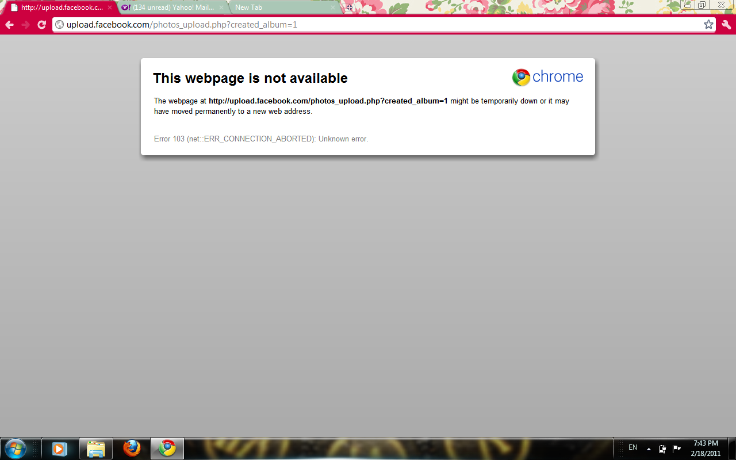
Task: Launch Windows Media Player from the taskbar
Action: point(59,448)
